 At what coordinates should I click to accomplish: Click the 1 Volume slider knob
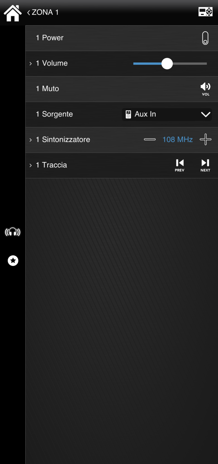[x=167, y=64]
